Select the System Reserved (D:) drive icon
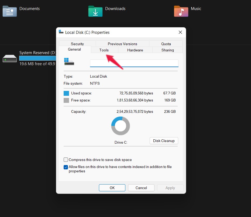 pyautogui.click(x=10, y=58)
